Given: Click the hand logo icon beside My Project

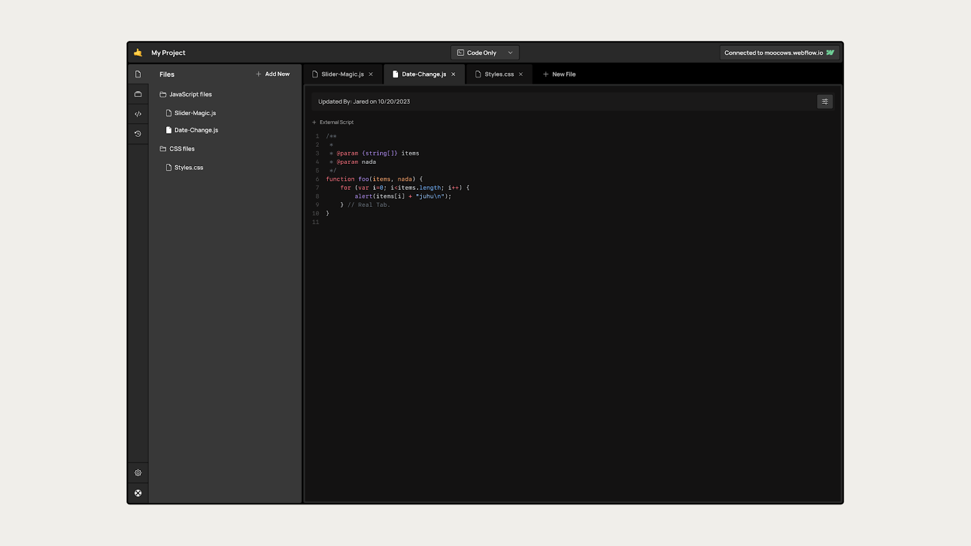Looking at the screenshot, I should 138,53.
